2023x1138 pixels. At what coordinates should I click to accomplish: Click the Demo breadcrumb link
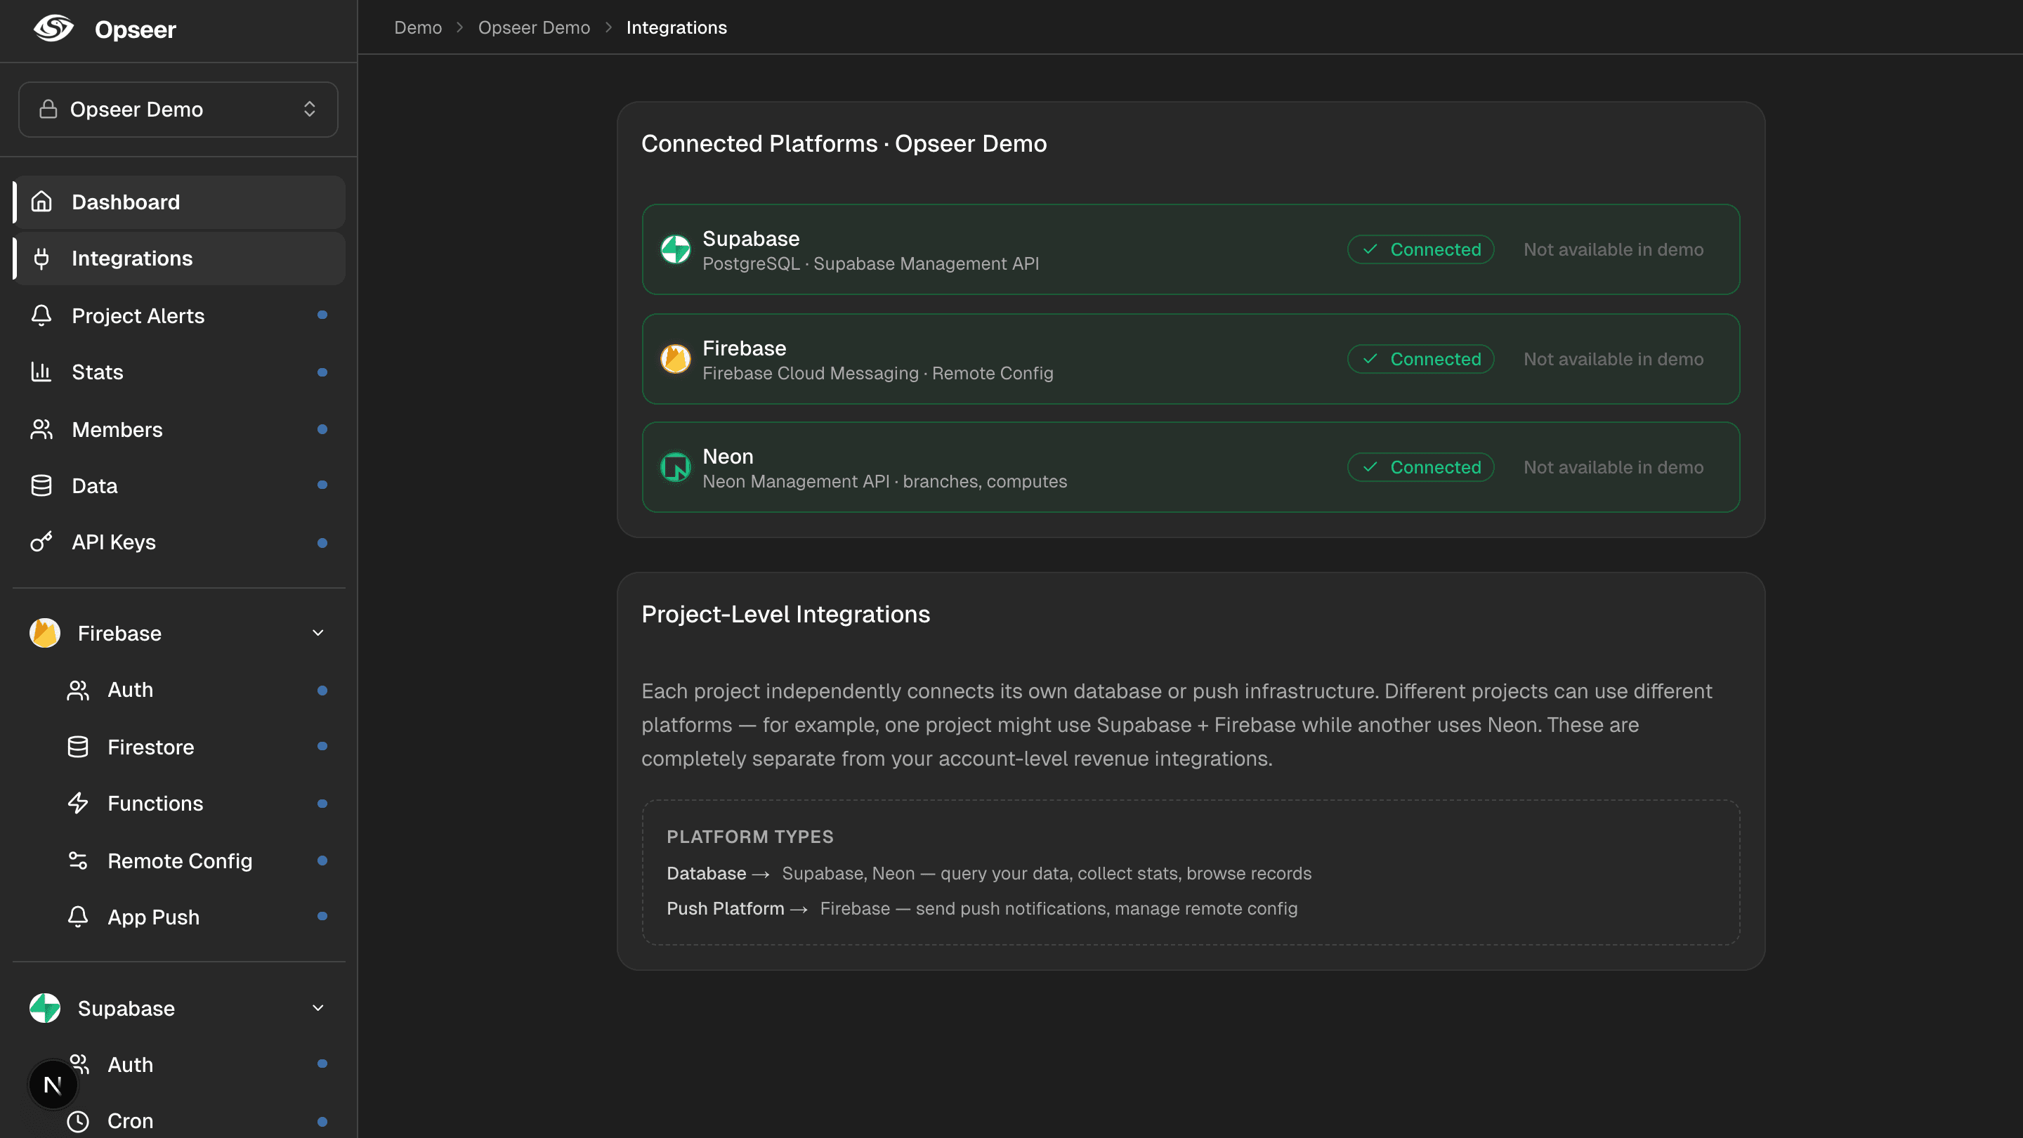[x=418, y=27]
